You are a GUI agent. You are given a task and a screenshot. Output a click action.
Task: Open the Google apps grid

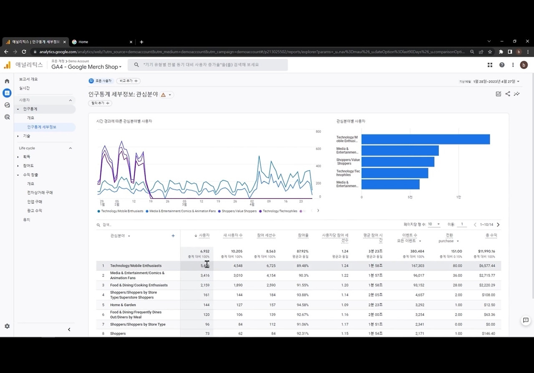click(x=490, y=65)
